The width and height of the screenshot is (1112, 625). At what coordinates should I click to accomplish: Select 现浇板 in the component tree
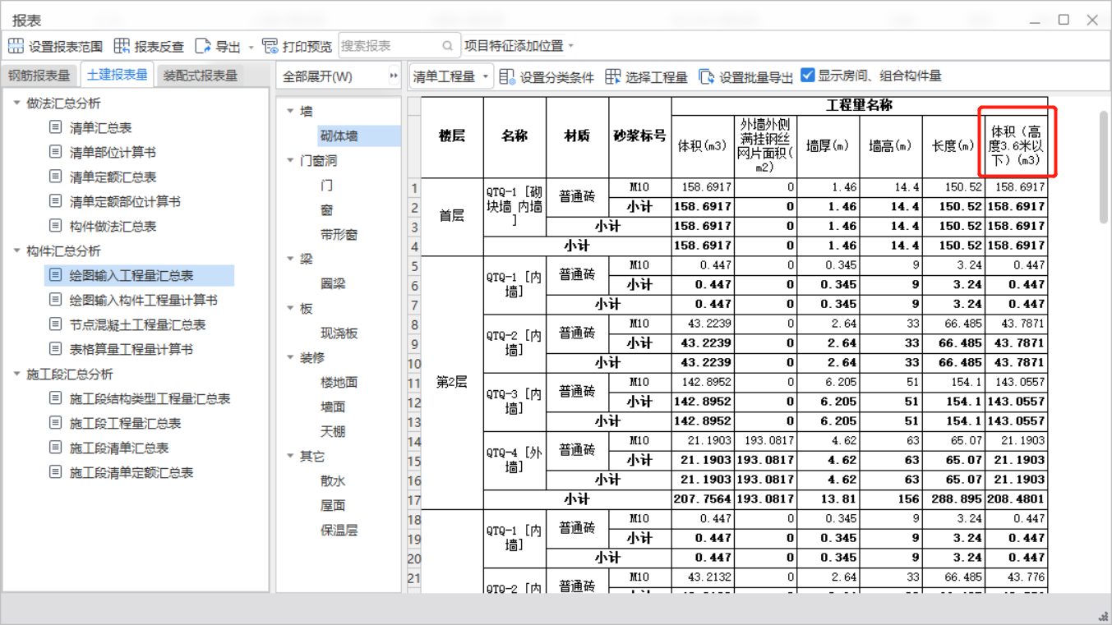(x=339, y=333)
